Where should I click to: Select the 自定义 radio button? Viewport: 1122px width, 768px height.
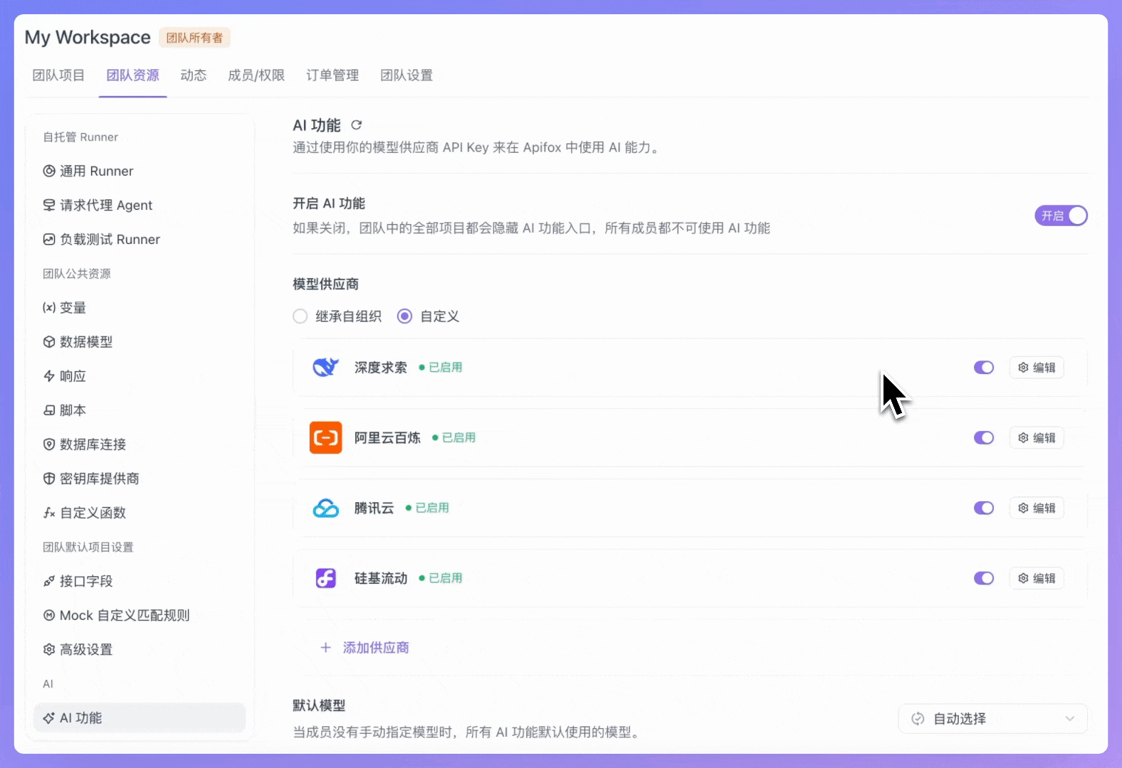[x=404, y=316]
